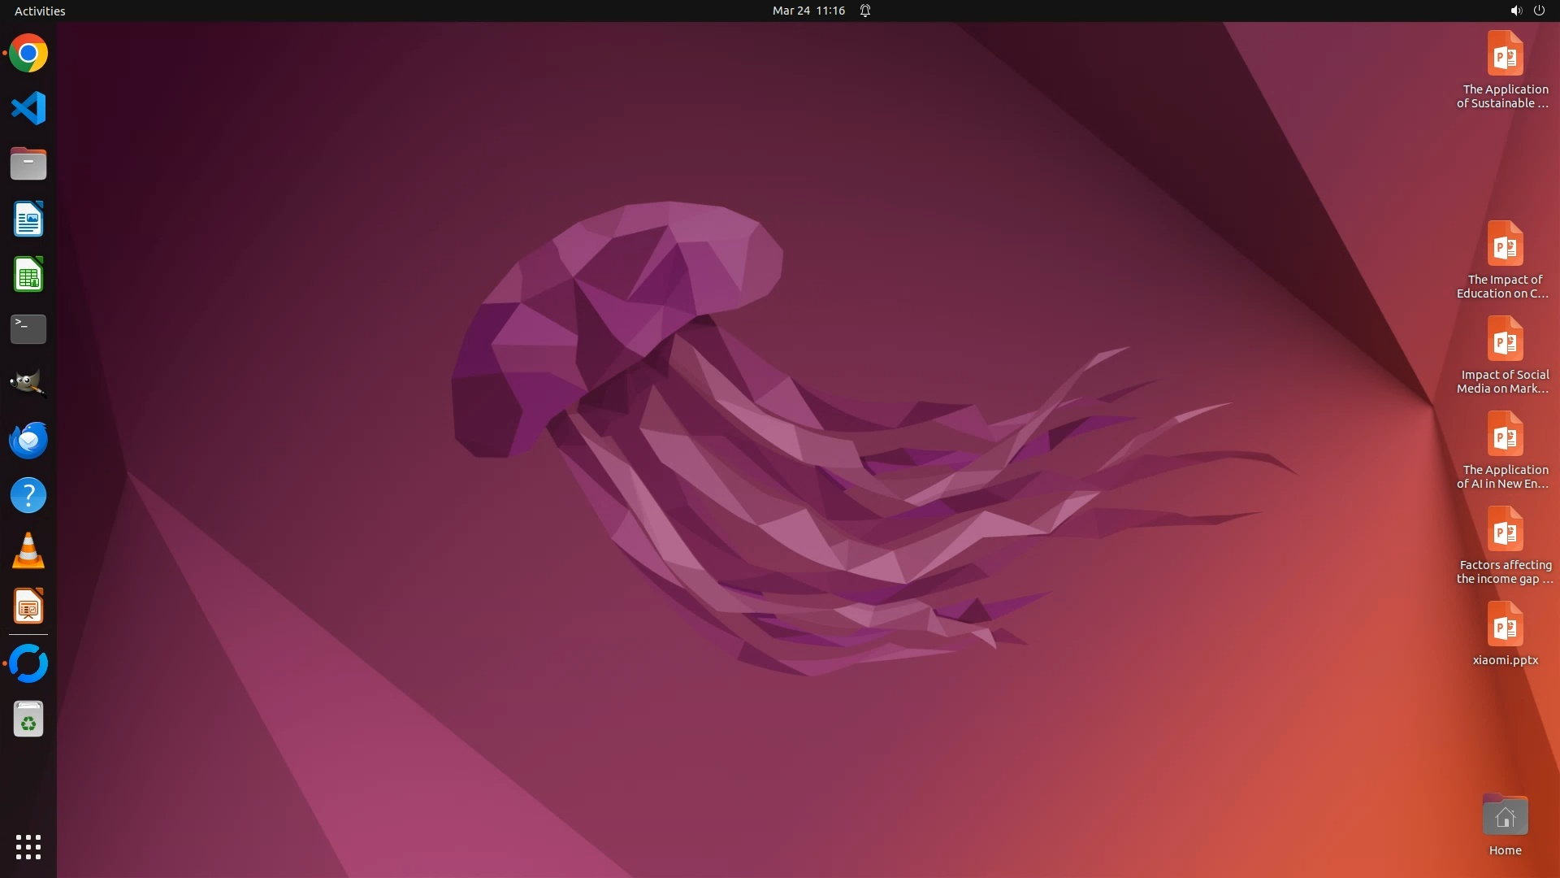The width and height of the screenshot is (1560, 878).
Task: Launch Google Chrome from the dock
Action: coord(28,54)
